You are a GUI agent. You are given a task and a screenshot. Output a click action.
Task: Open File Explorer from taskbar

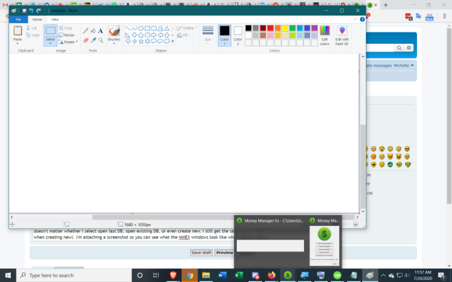pyautogui.click(x=206, y=275)
